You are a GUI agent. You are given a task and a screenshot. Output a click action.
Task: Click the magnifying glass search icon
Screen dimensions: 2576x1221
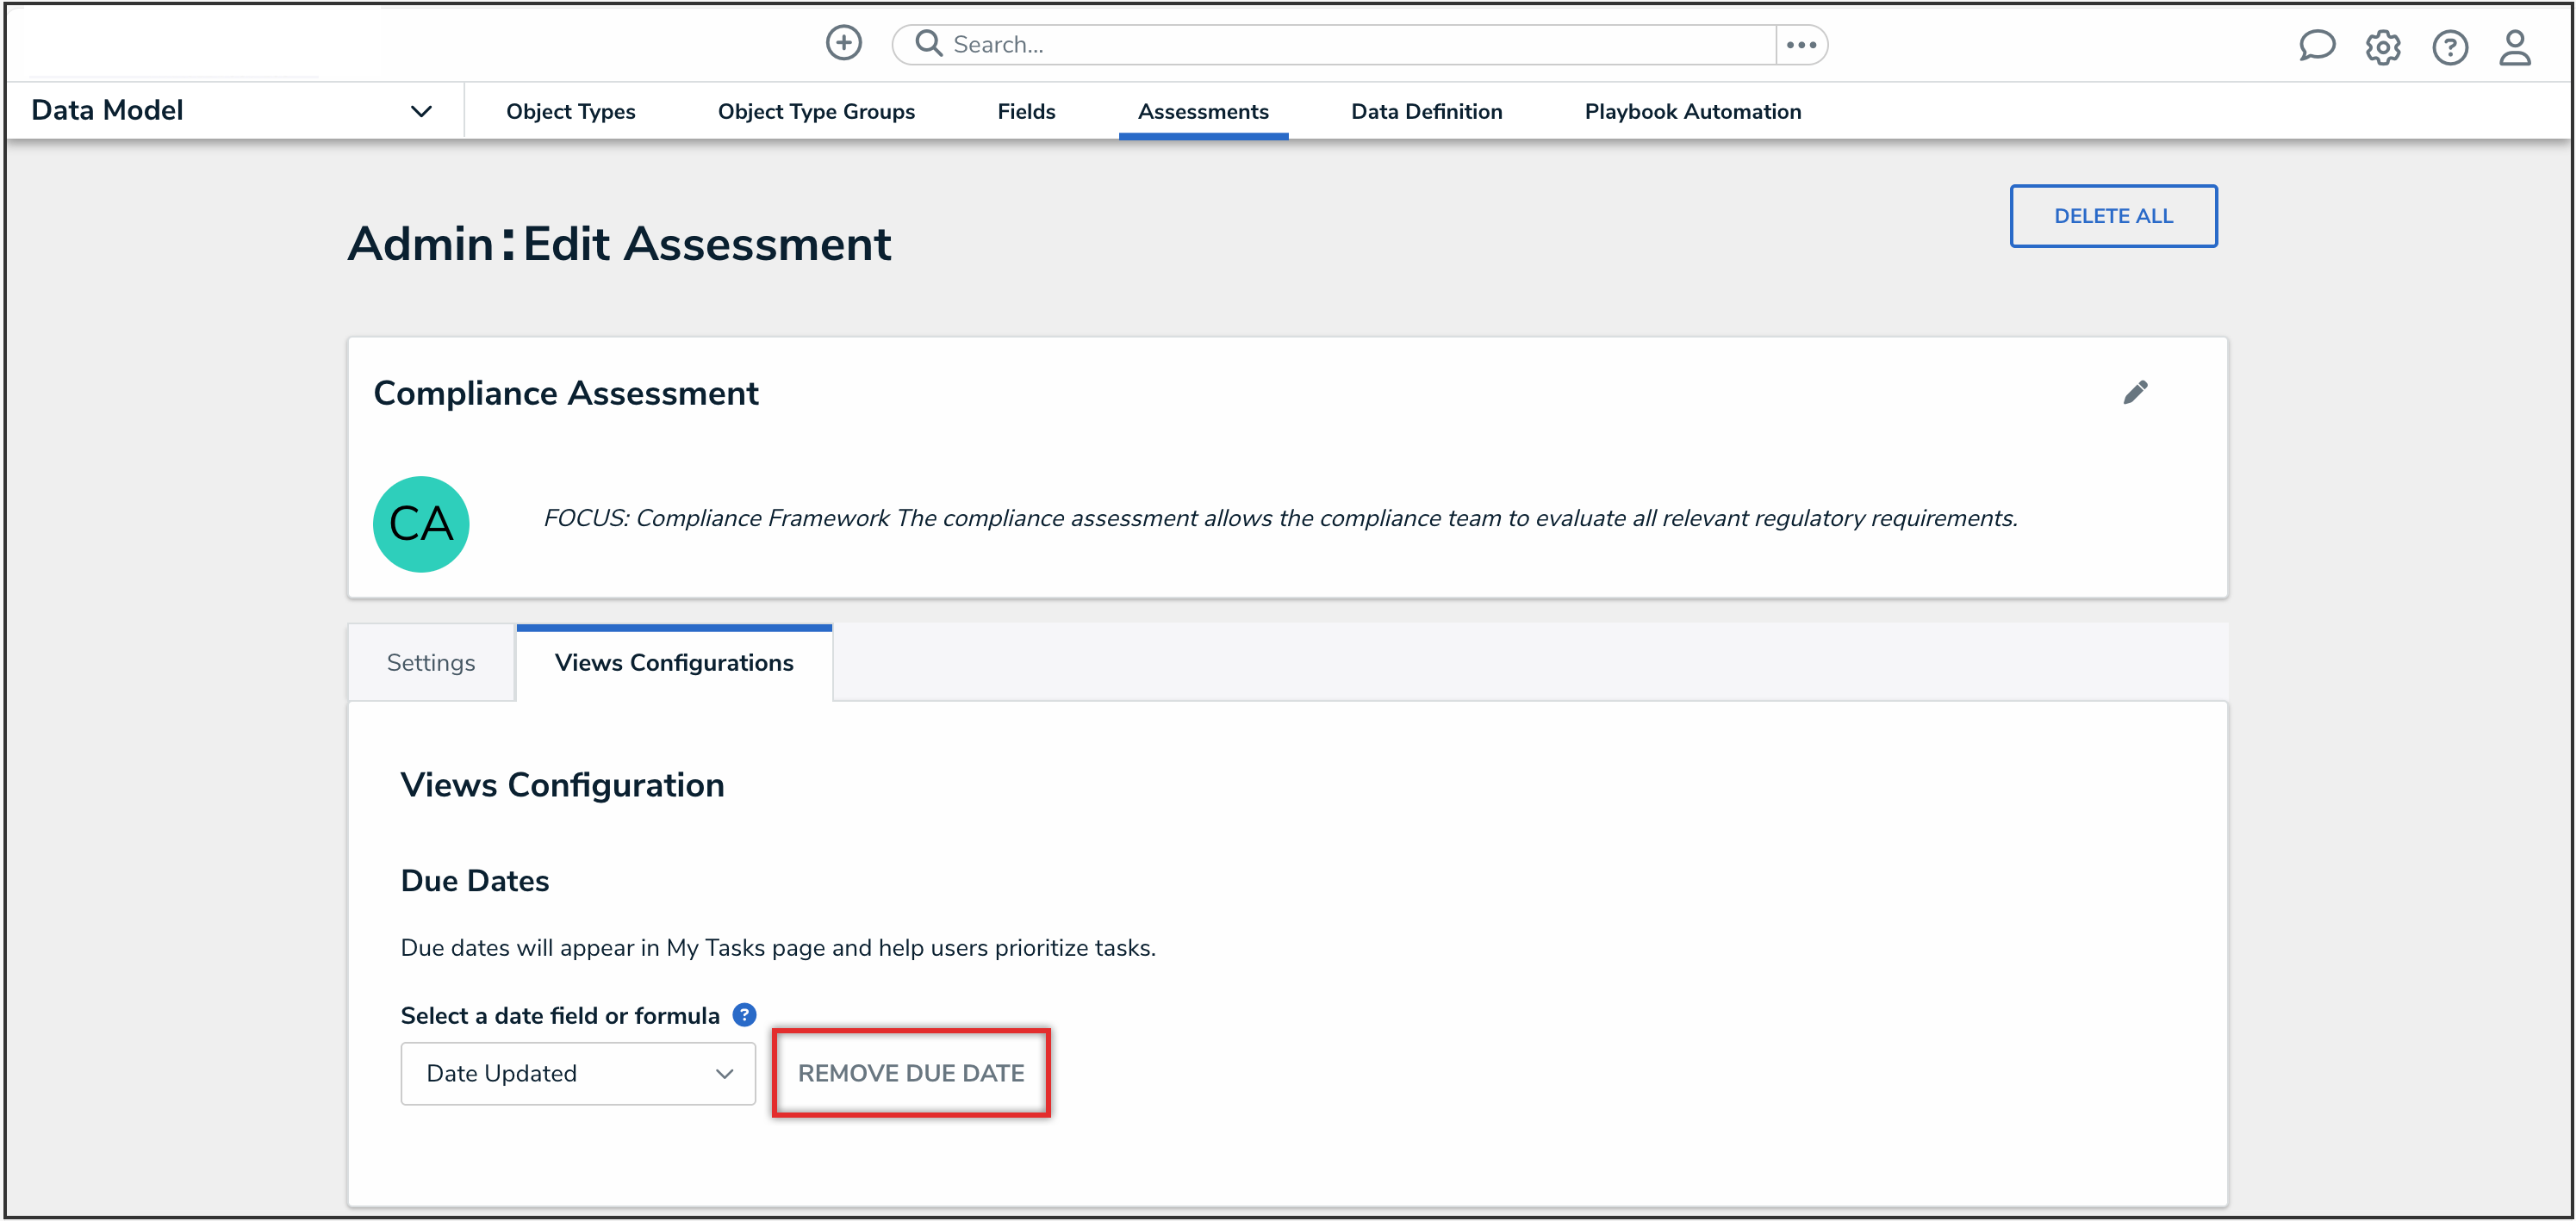[929, 44]
